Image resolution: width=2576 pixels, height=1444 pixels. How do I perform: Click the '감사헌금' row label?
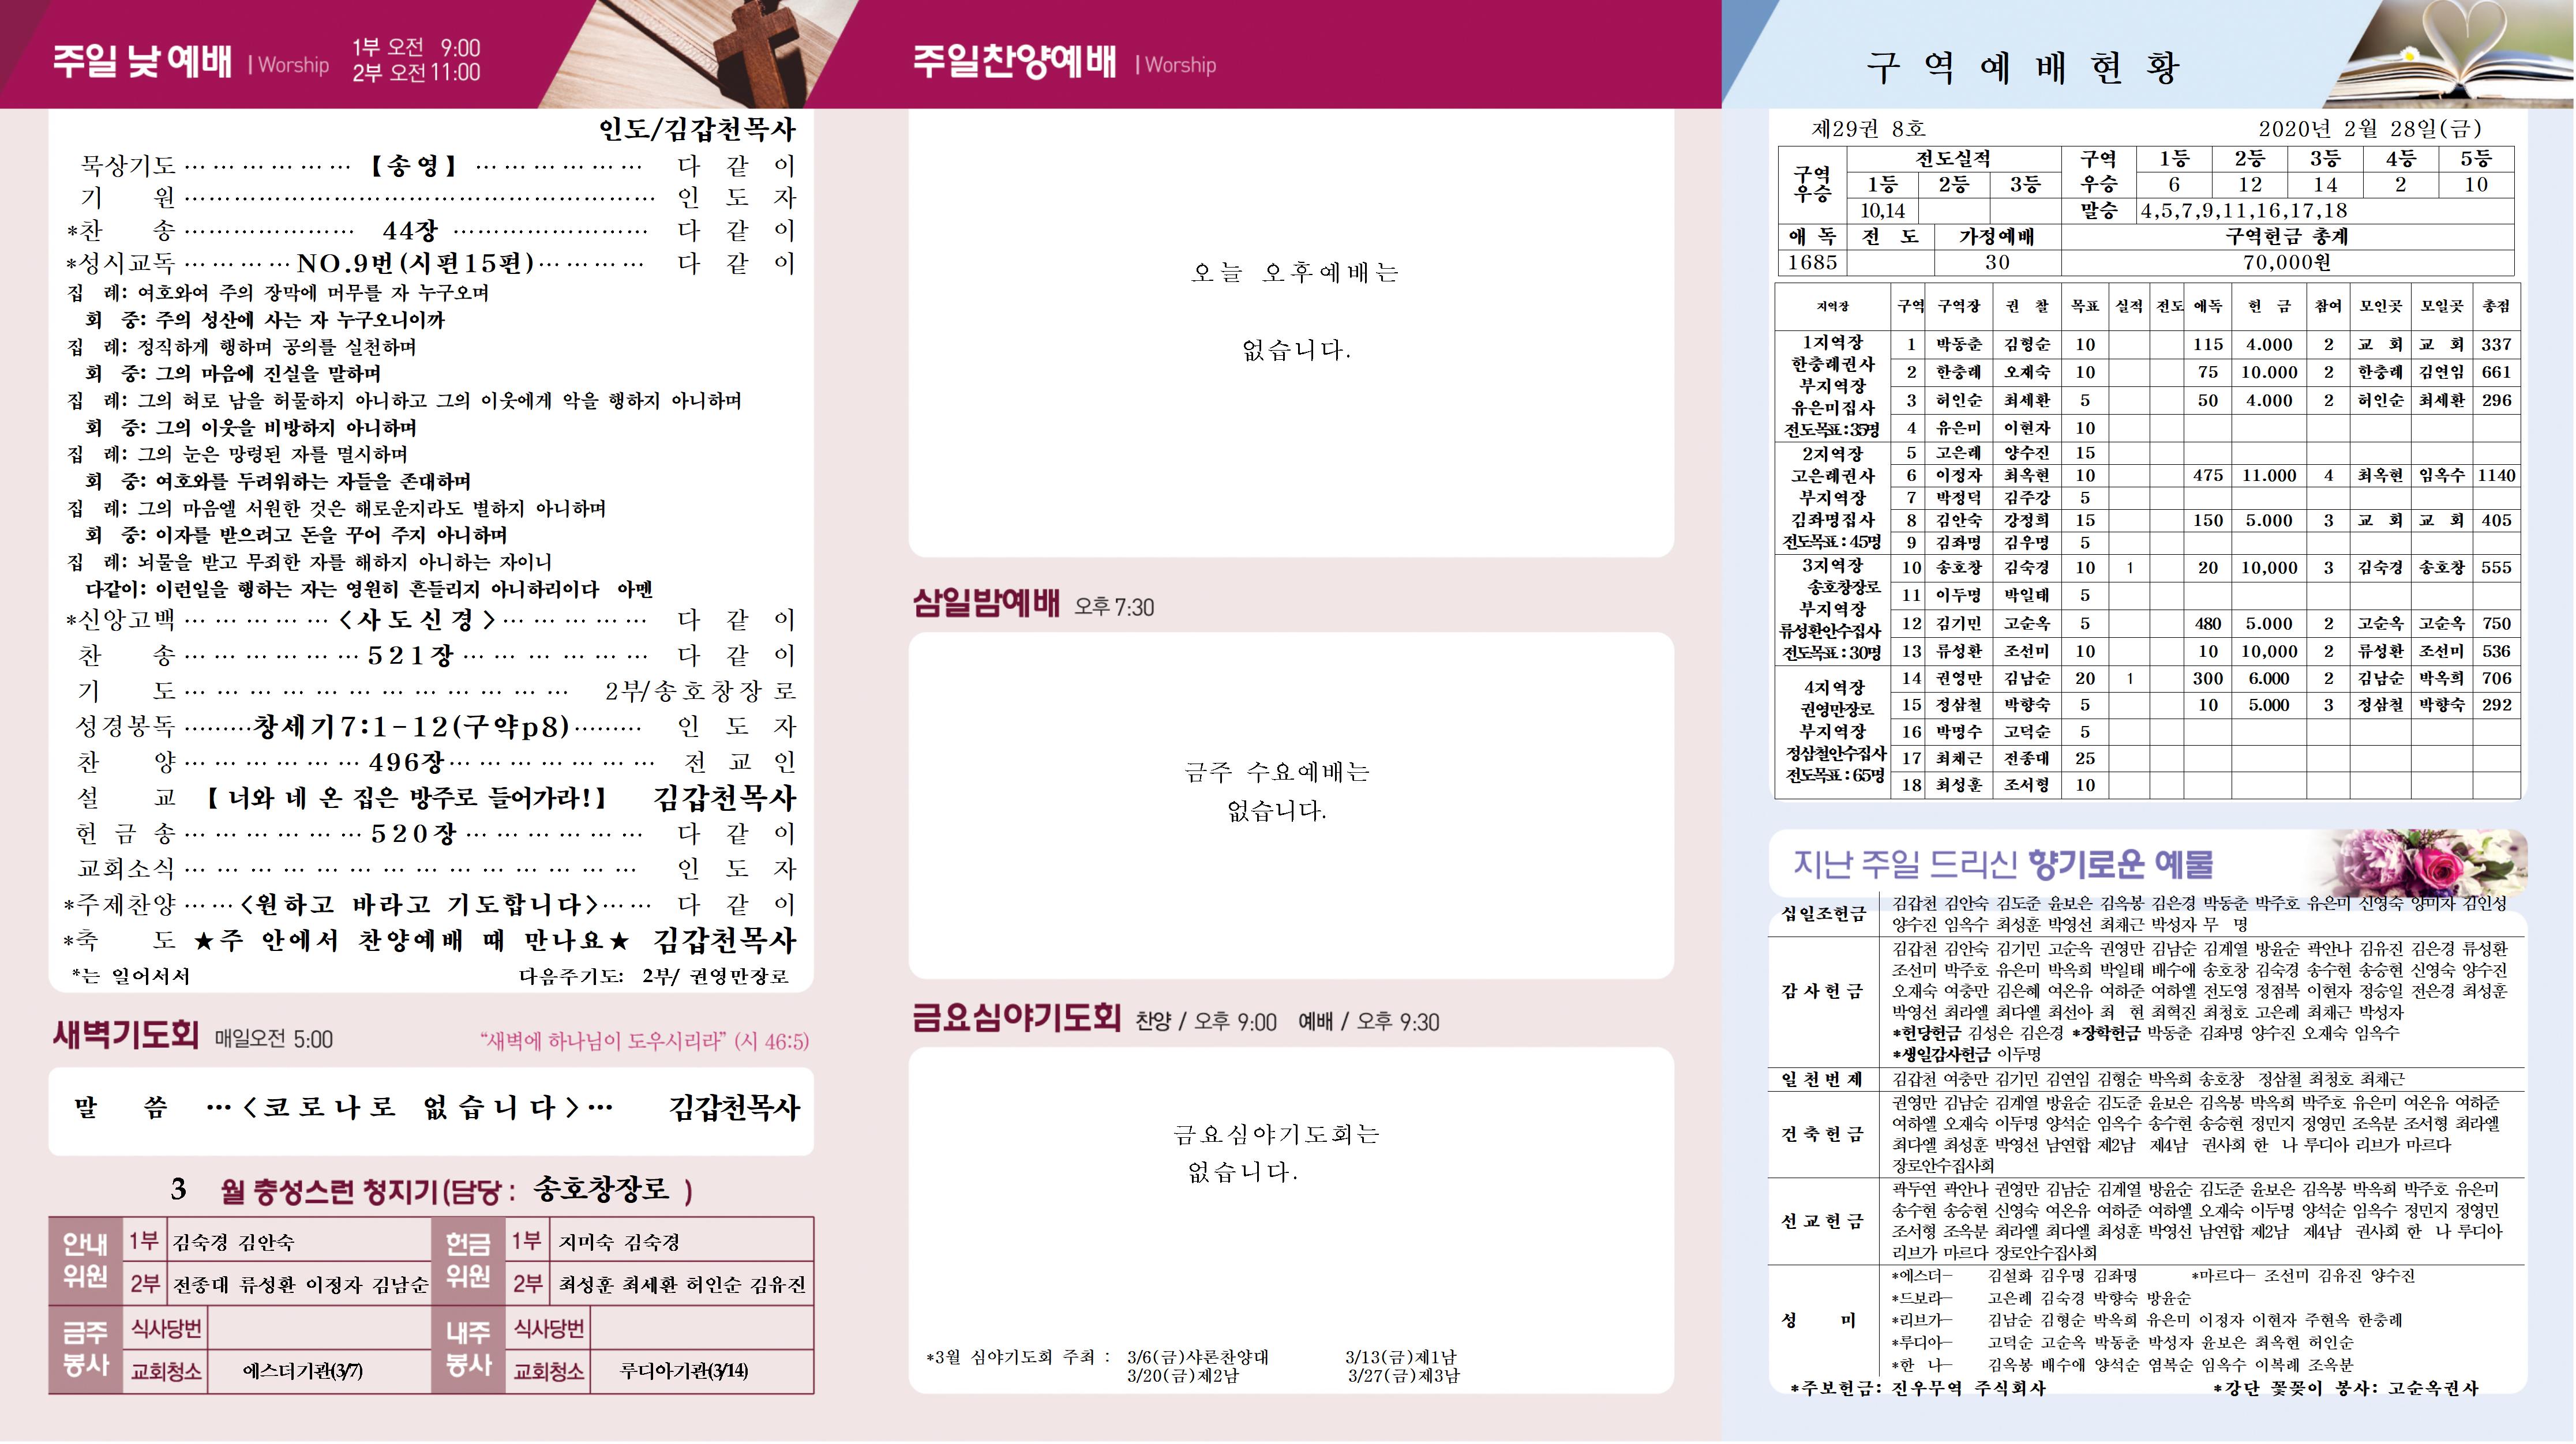(1824, 991)
